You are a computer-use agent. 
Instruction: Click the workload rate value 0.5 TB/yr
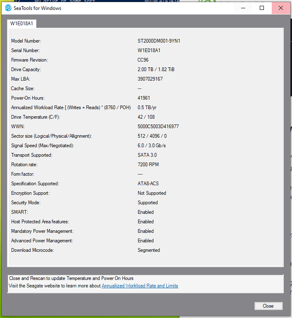tap(147, 108)
